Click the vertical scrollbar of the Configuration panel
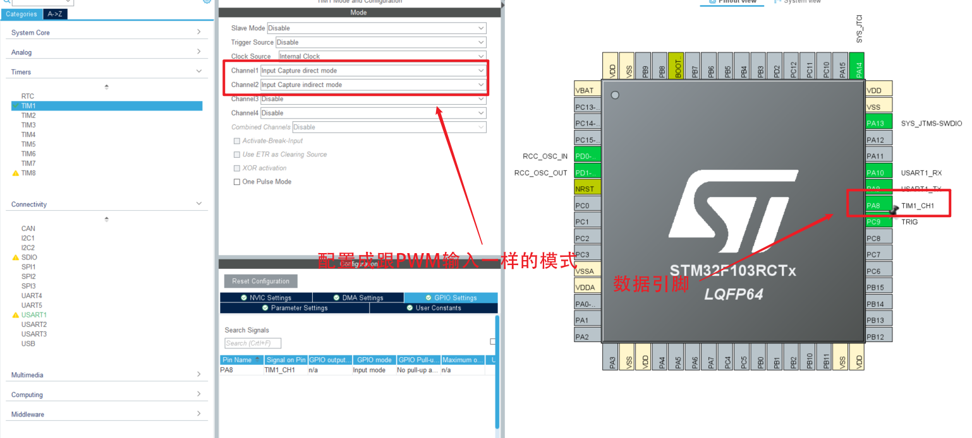The image size is (972, 438). click(497, 372)
